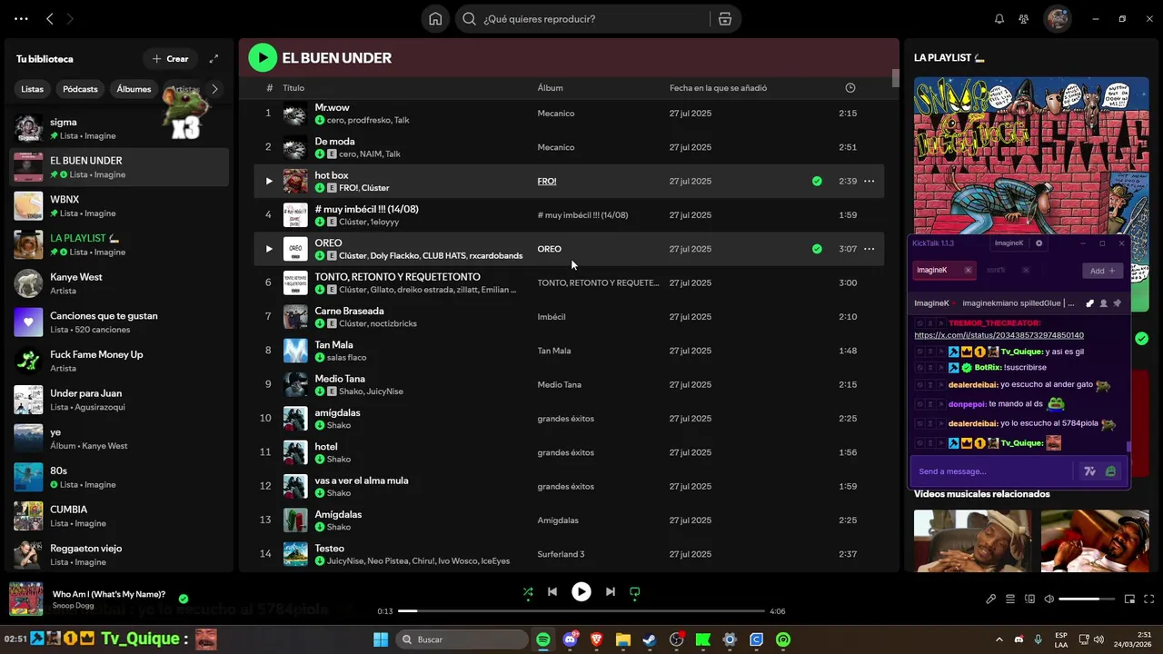Open more options for OREO
Image resolution: width=1163 pixels, height=654 pixels.
pyautogui.click(x=869, y=249)
